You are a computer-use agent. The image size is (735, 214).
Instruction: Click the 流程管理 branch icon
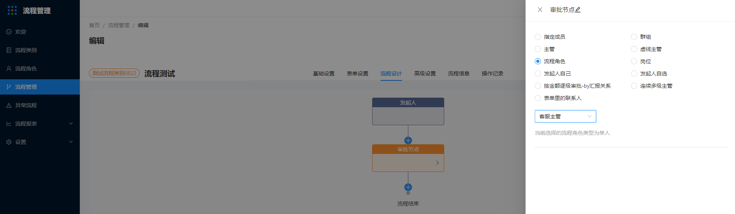(9, 87)
